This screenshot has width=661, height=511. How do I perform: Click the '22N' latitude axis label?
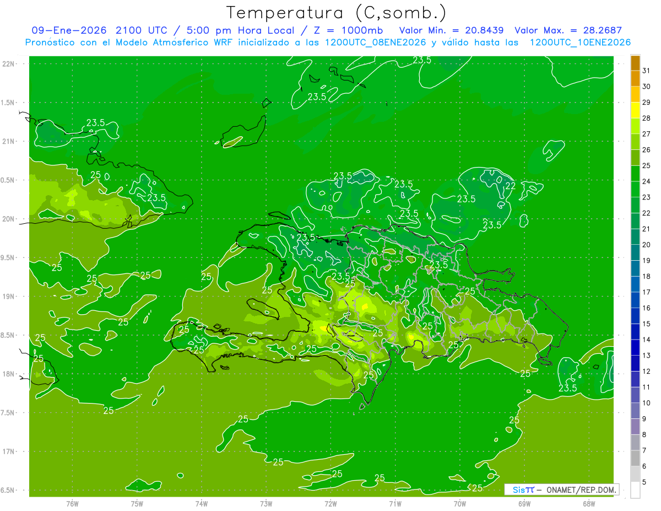click(8, 64)
